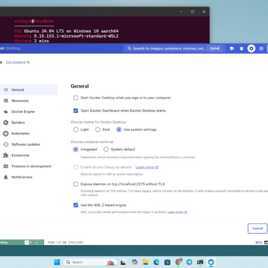Click the Builders wrench icon in sidebar
Screen dimensions: 268x268
[6, 122]
